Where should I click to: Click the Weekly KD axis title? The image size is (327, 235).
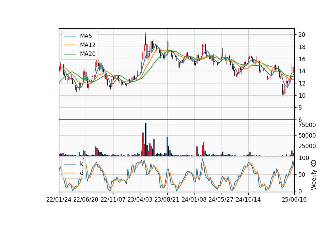point(313,175)
